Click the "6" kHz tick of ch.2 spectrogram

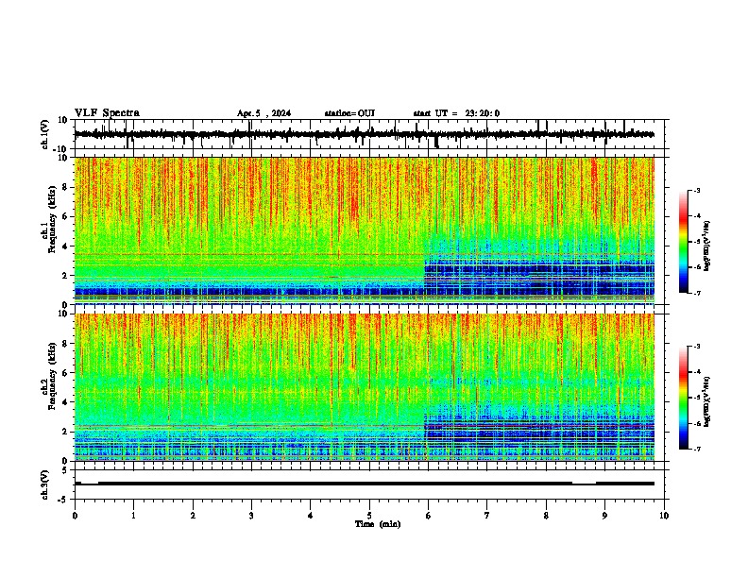(65, 373)
